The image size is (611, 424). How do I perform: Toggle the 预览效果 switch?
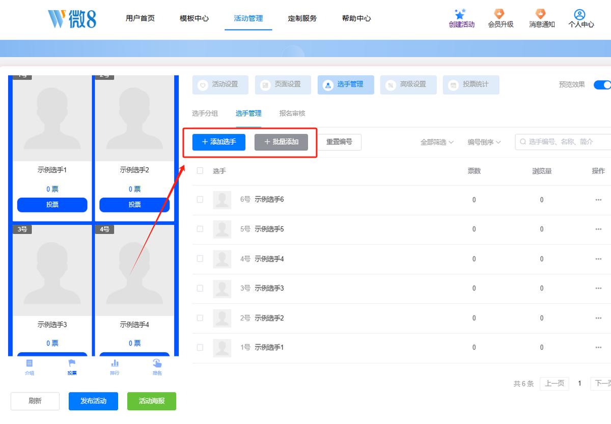(x=602, y=85)
